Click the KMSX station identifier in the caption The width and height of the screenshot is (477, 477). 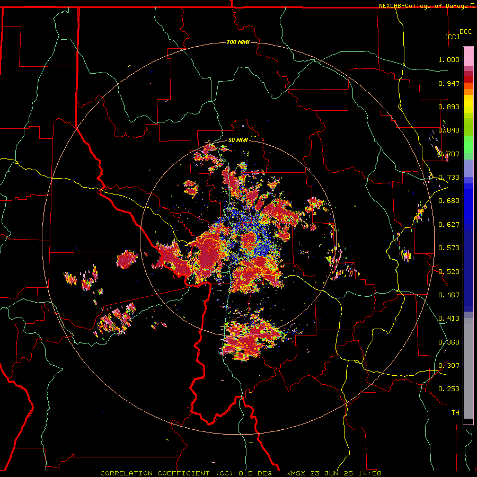(x=297, y=473)
